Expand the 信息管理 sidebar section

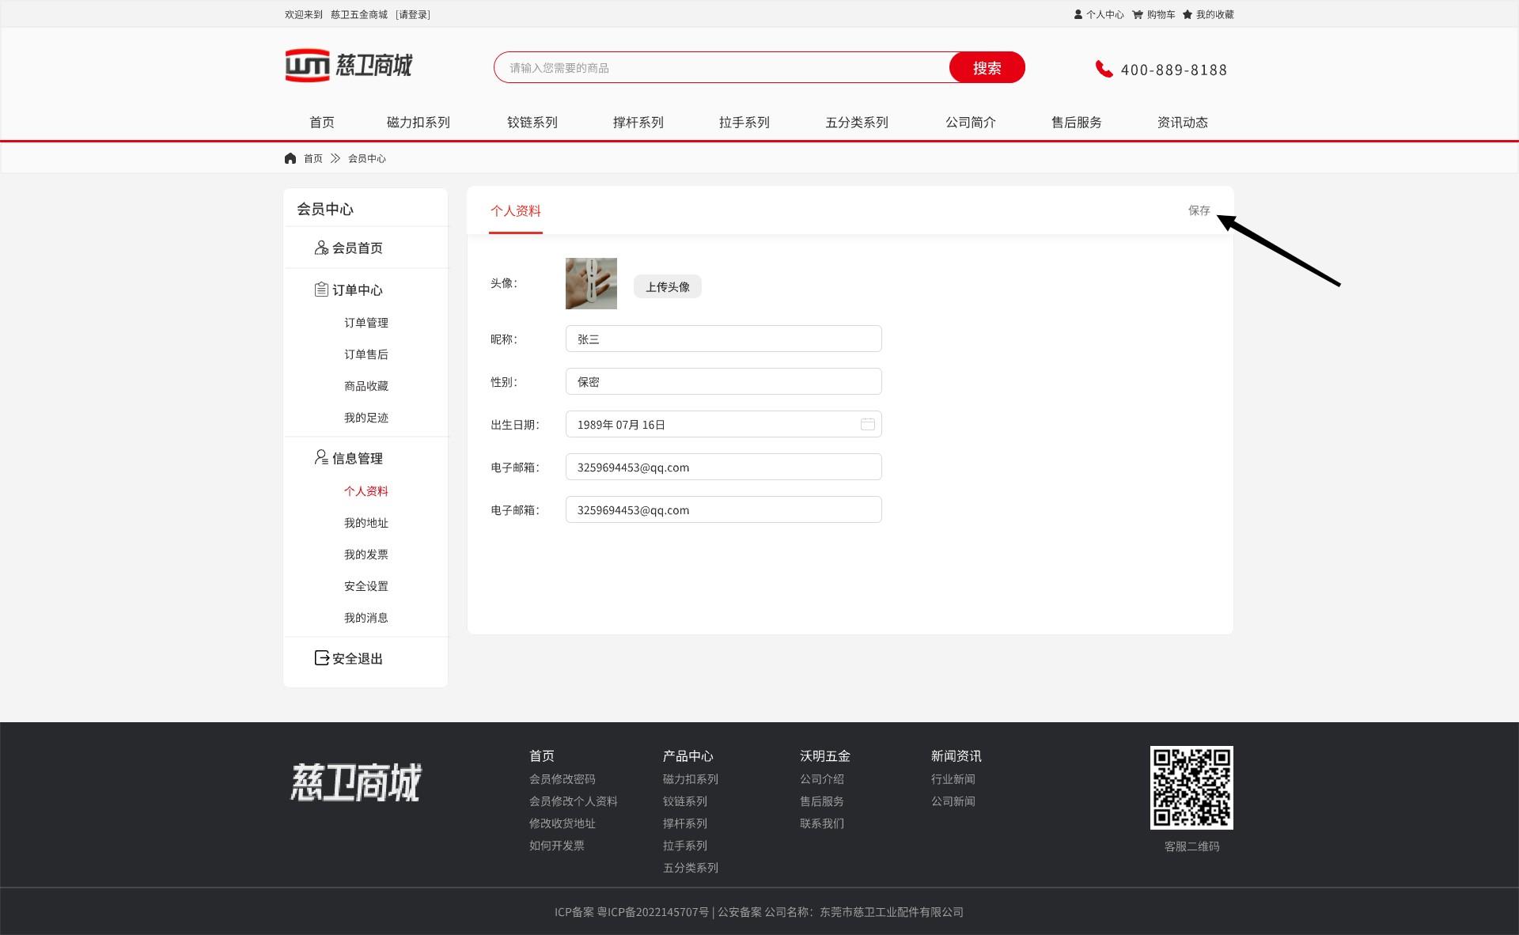tap(357, 459)
